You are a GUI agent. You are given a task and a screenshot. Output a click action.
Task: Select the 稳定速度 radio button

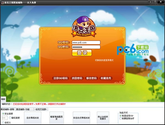(14, 118)
